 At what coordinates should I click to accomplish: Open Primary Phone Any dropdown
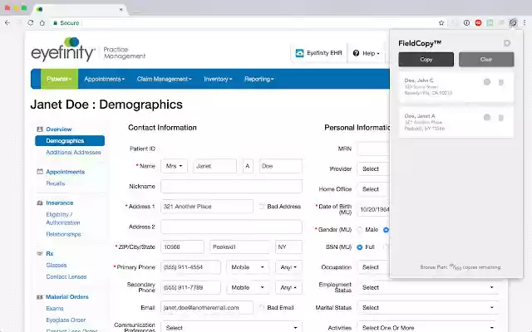click(288, 267)
